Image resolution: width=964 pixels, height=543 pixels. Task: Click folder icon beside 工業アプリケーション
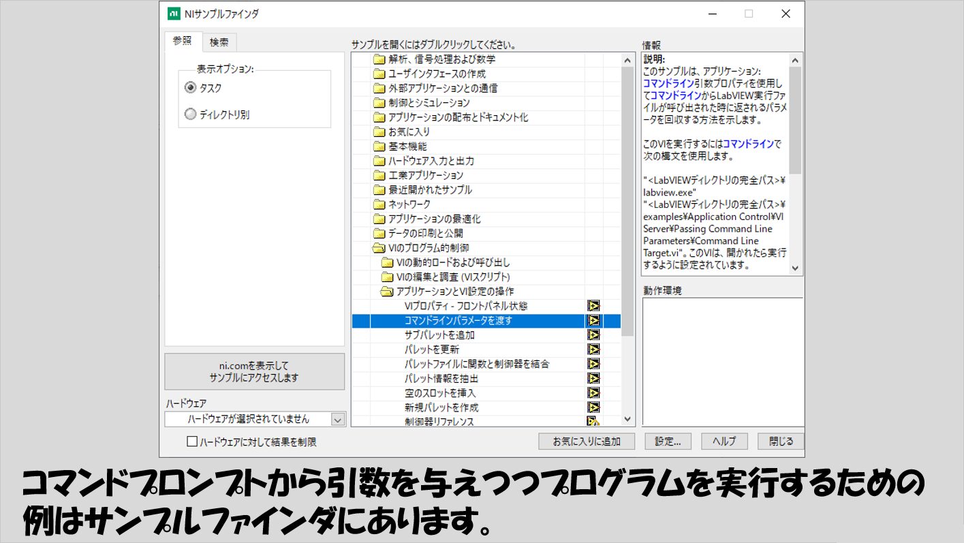pos(379,176)
